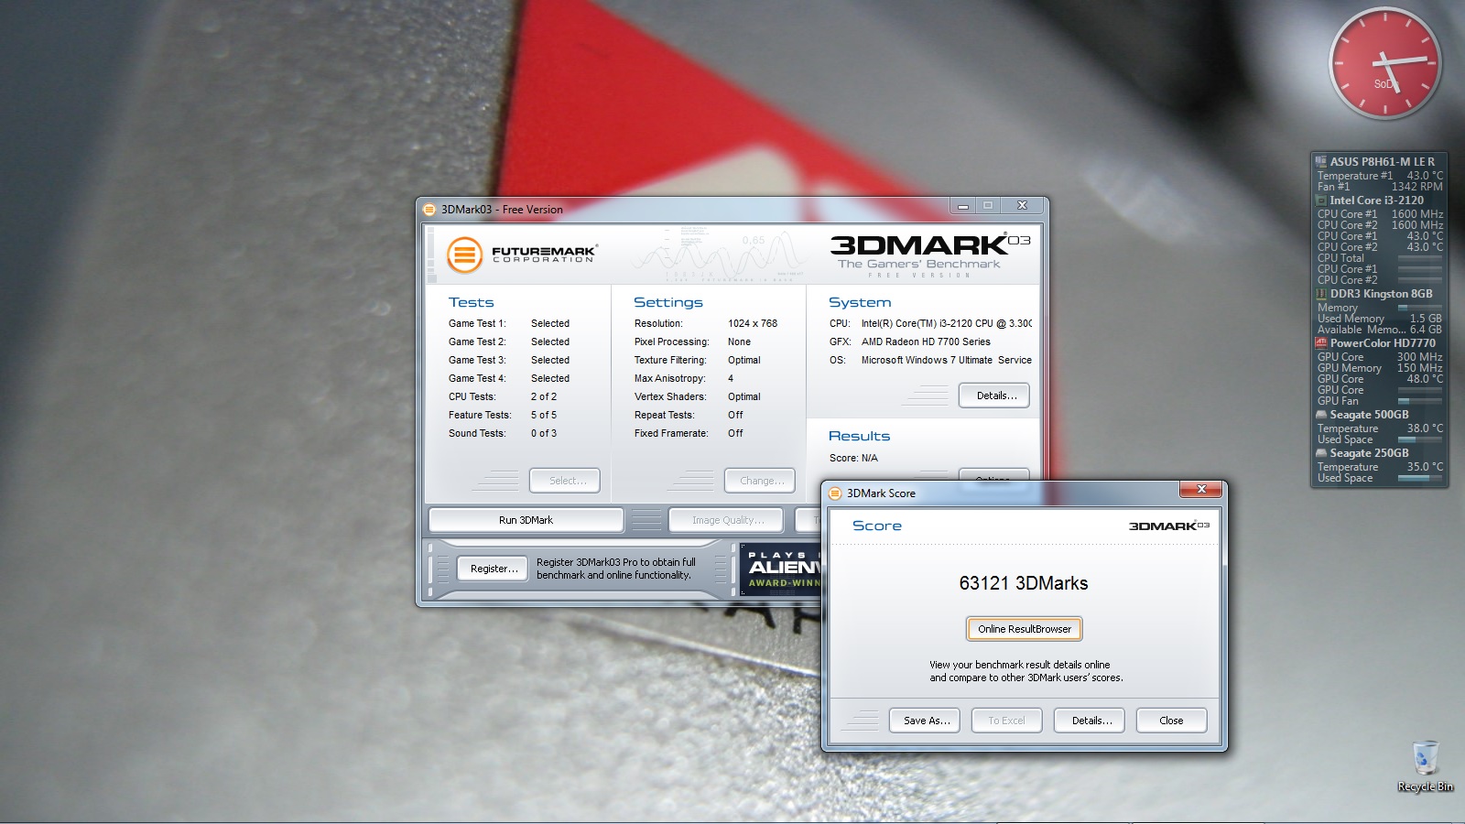Click the ATI icon beside PowerColor HD7770
Image resolution: width=1465 pixels, height=824 pixels.
pyautogui.click(x=1321, y=343)
